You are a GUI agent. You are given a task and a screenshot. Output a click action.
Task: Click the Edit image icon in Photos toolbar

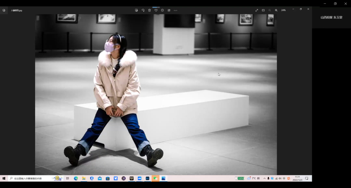[x=136, y=10]
